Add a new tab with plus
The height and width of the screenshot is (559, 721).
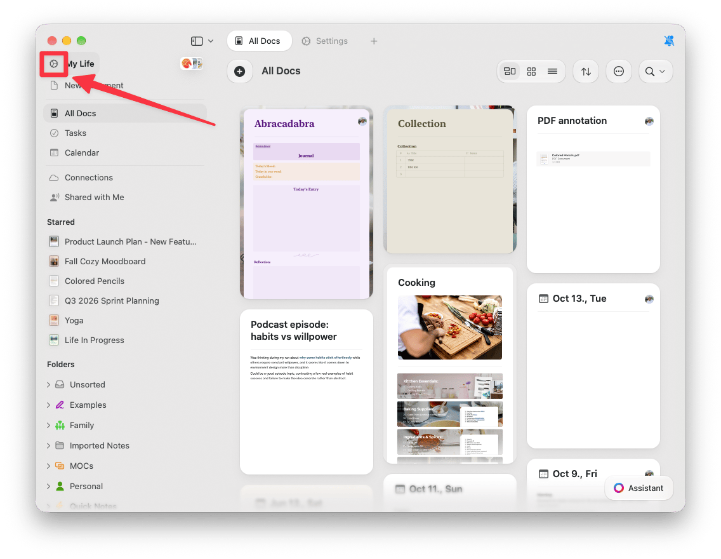coord(374,41)
